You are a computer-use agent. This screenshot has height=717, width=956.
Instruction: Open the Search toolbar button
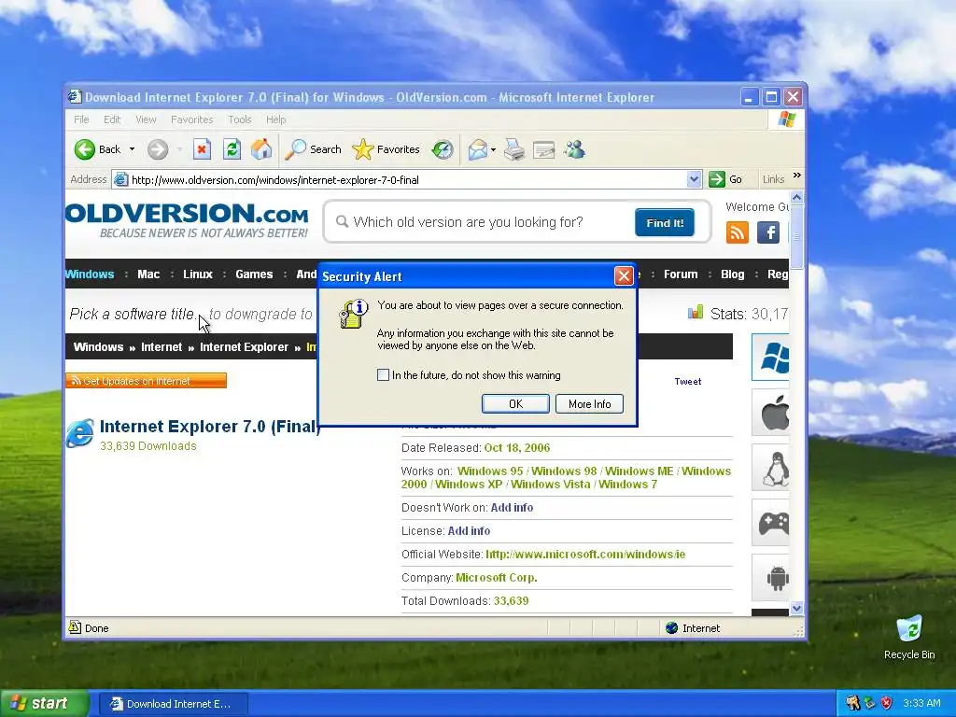(314, 149)
